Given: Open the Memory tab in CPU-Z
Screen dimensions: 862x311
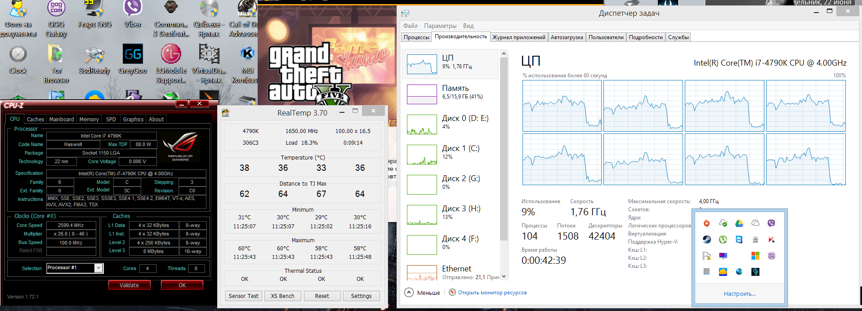Looking at the screenshot, I should [89, 119].
